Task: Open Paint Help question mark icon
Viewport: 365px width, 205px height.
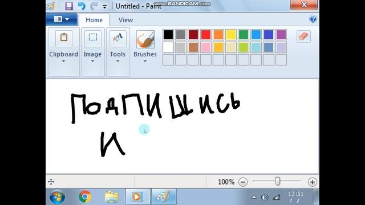Action: click(313, 19)
